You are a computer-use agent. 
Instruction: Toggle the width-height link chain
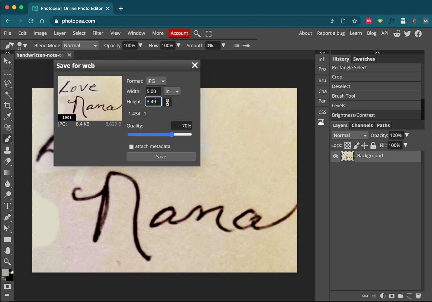[x=167, y=102]
